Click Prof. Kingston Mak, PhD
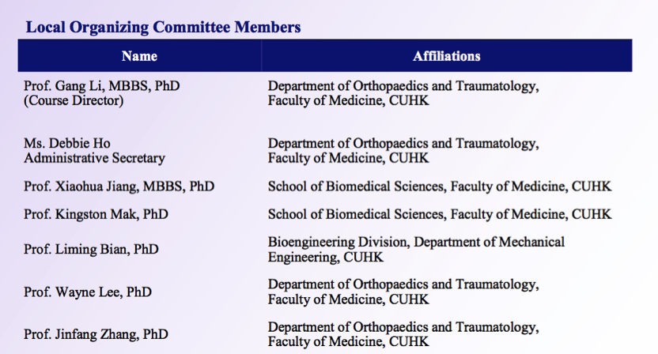This screenshot has width=658, height=354. [96, 214]
